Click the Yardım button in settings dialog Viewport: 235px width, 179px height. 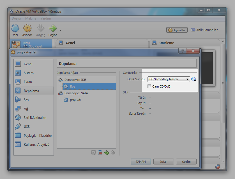[186, 162]
